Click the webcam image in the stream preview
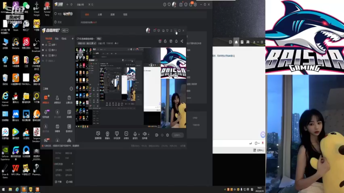Screen dimensions: 344x193 173,103
